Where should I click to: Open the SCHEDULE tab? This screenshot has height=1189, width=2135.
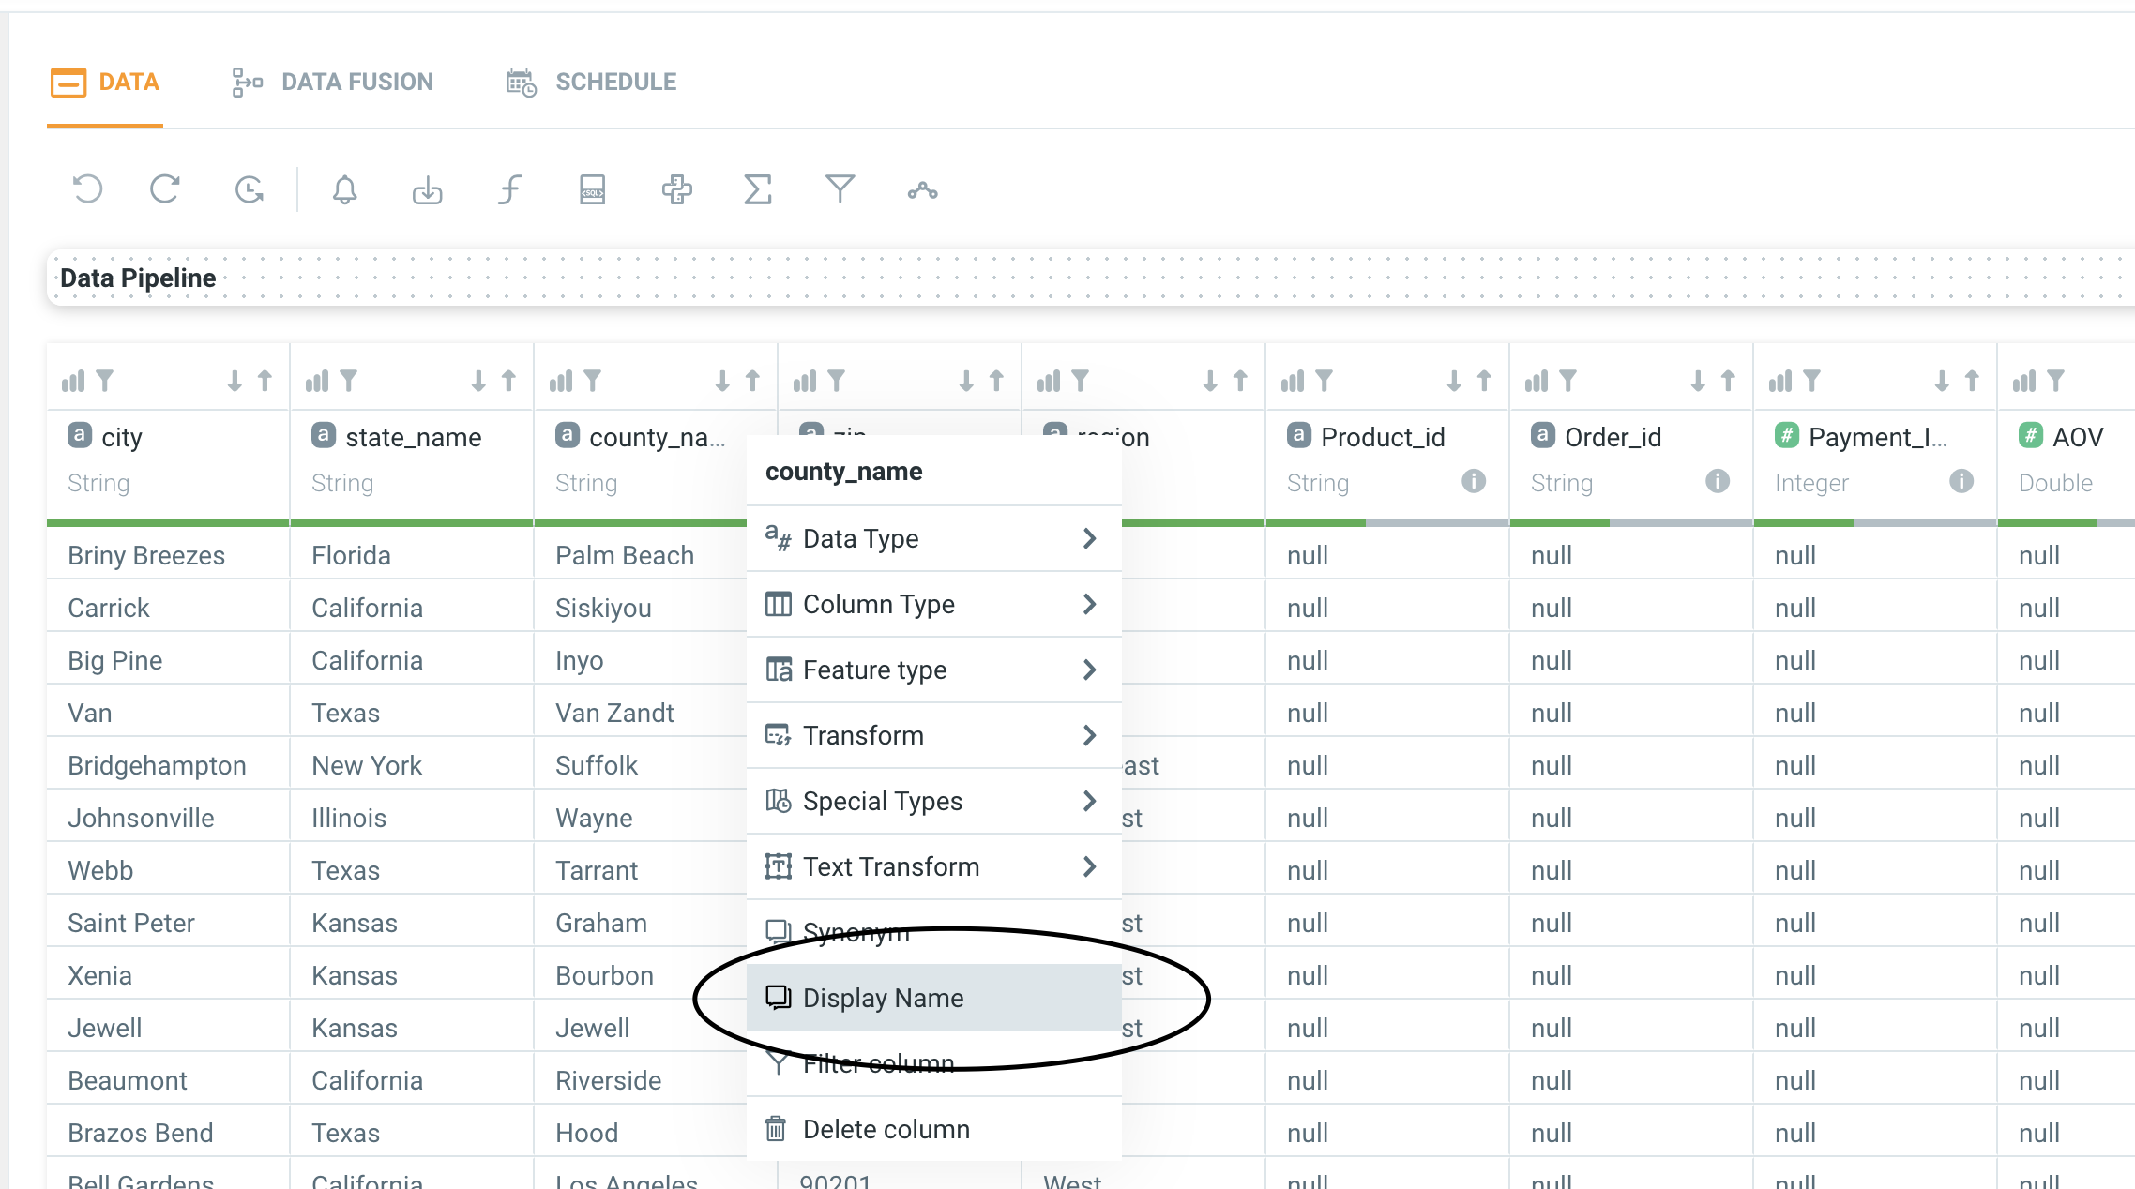coord(591,83)
